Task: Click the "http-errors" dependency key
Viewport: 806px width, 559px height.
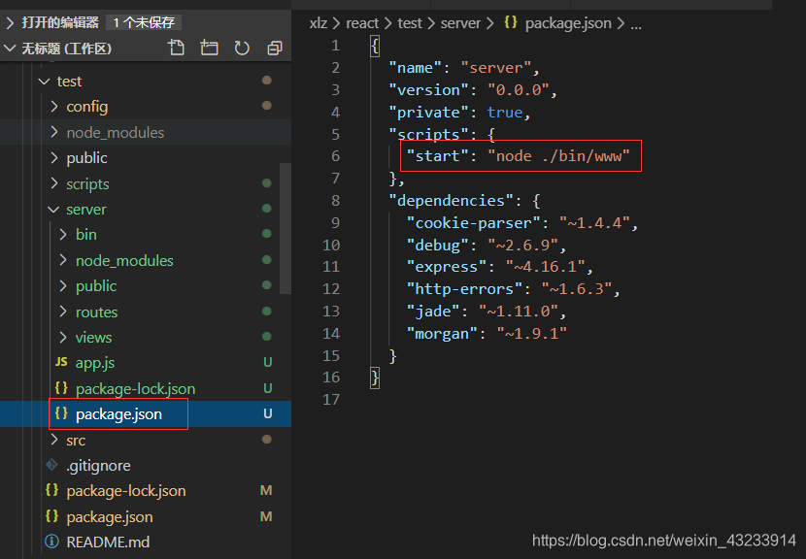Action: coord(464,289)
